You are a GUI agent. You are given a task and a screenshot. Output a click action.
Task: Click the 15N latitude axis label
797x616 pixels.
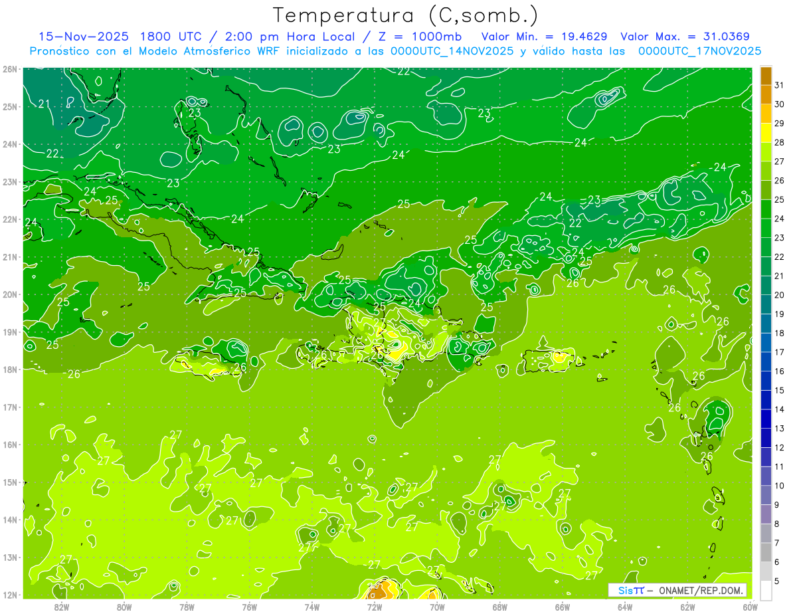[10, 482]
